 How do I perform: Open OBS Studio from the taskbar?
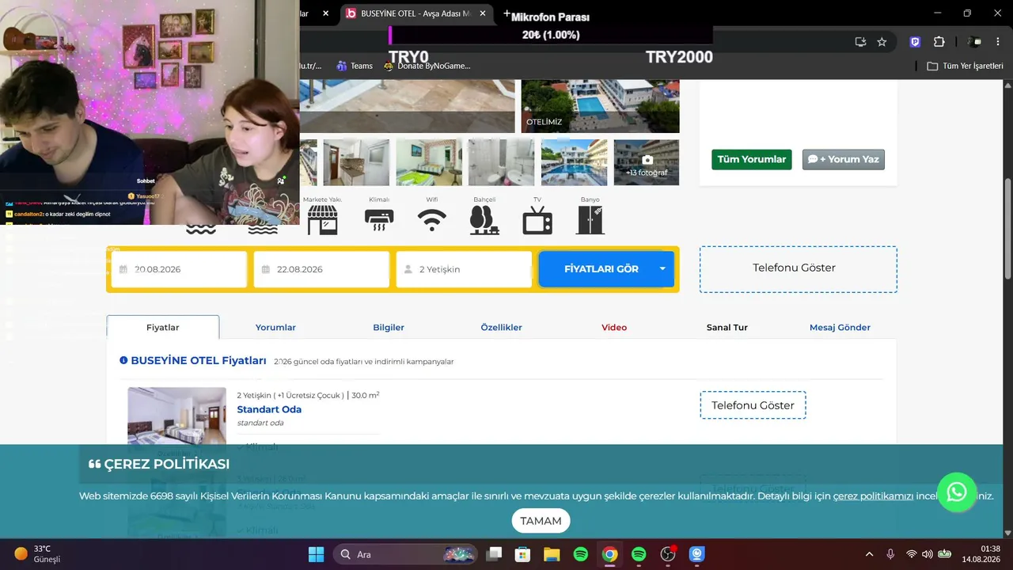(x=668, y=554)
